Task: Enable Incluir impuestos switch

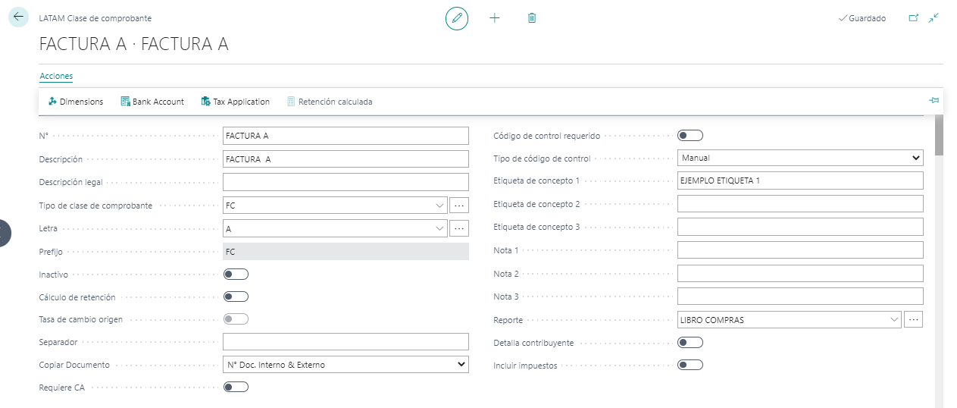Action: 690,366
